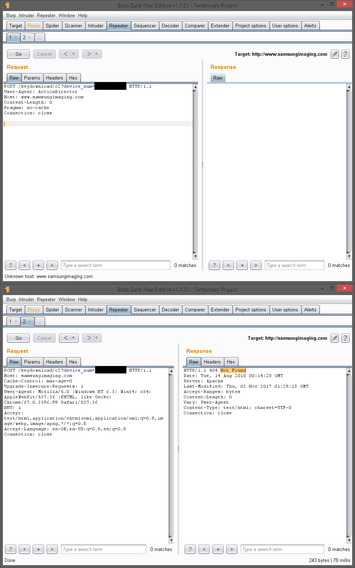Click the request scrollbar down arrow in the Unknown host window
Screen dimensions: 355x568
[x=195, y=256]
